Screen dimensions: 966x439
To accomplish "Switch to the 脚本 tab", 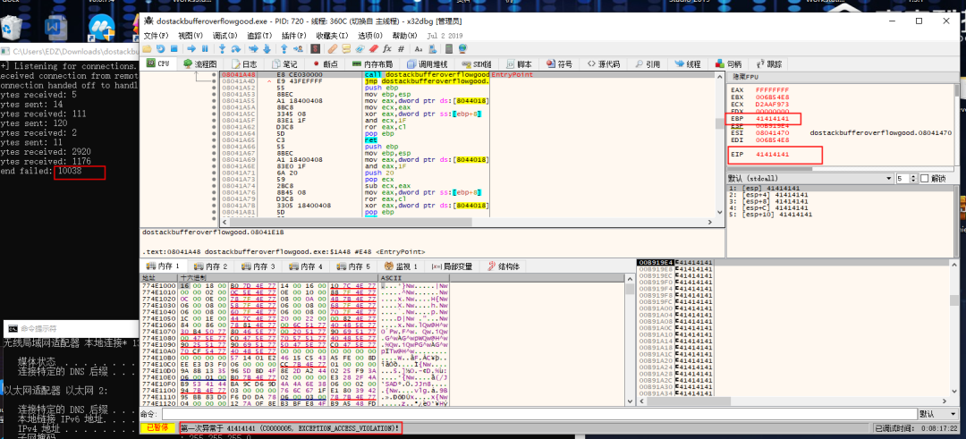I will point(519,64).
